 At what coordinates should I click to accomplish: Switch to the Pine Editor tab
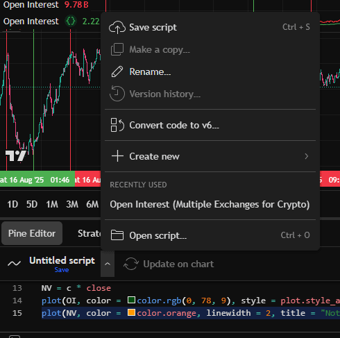(x=32, y=233)
